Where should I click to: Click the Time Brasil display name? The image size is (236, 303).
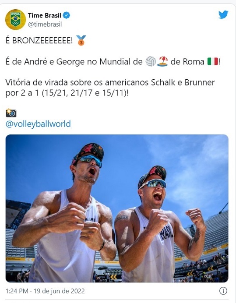(45, 15)
